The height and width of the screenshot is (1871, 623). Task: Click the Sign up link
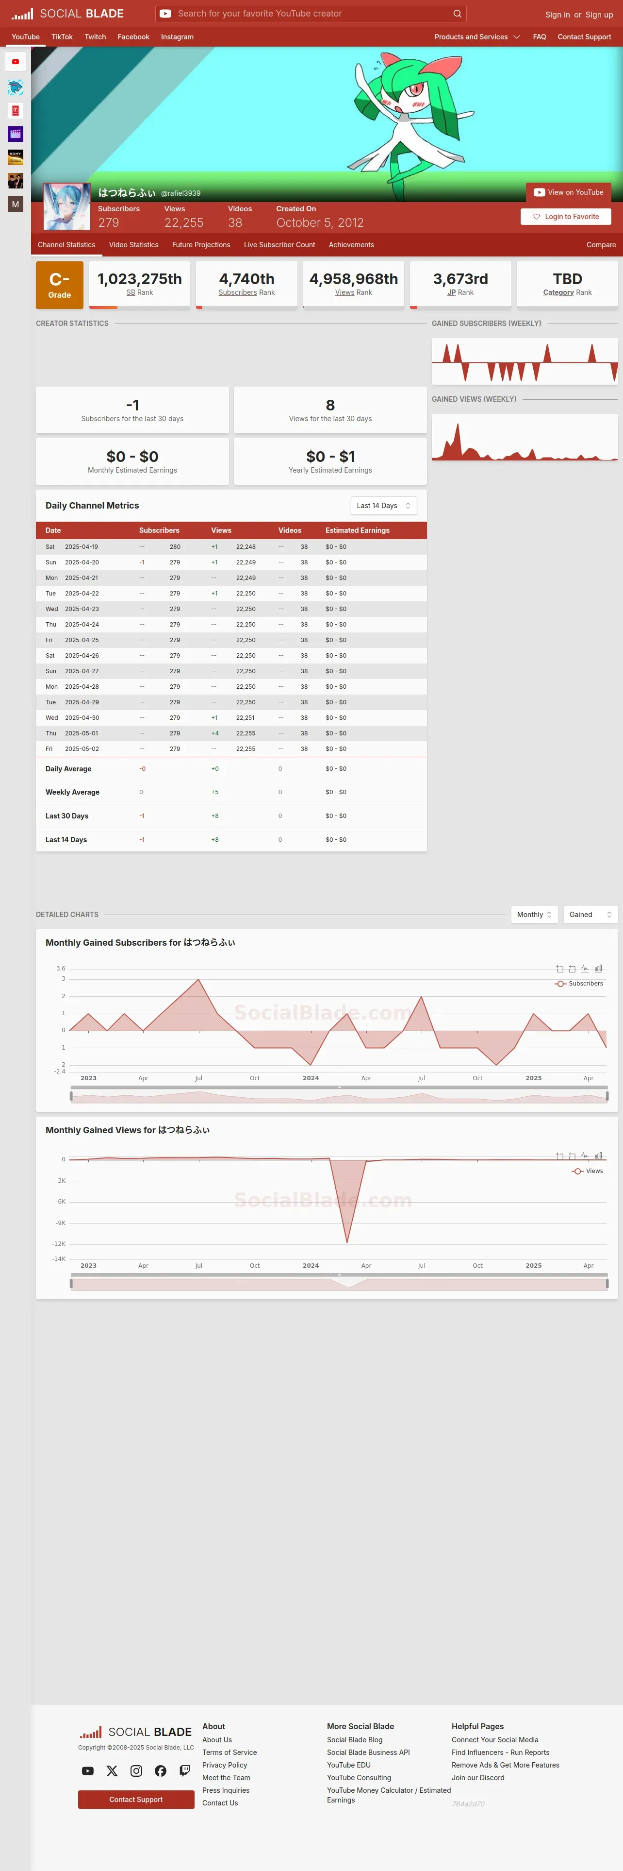tap(599, 15)
